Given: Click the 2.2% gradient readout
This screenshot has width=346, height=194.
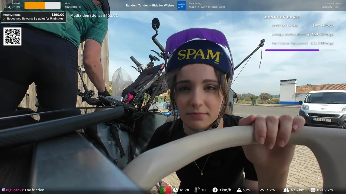Looking at the screenshot, I should (270, 190).
